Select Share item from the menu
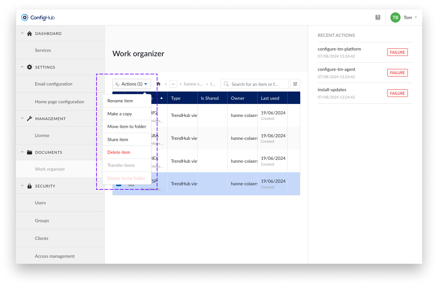 118,140
